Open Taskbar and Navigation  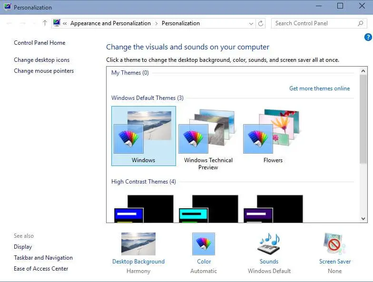43,258
